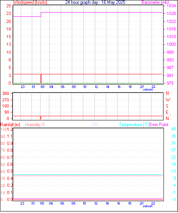The image size is (178, 213).
Task: Click windspeed scale value 25
Action: [x=8, y=6]
